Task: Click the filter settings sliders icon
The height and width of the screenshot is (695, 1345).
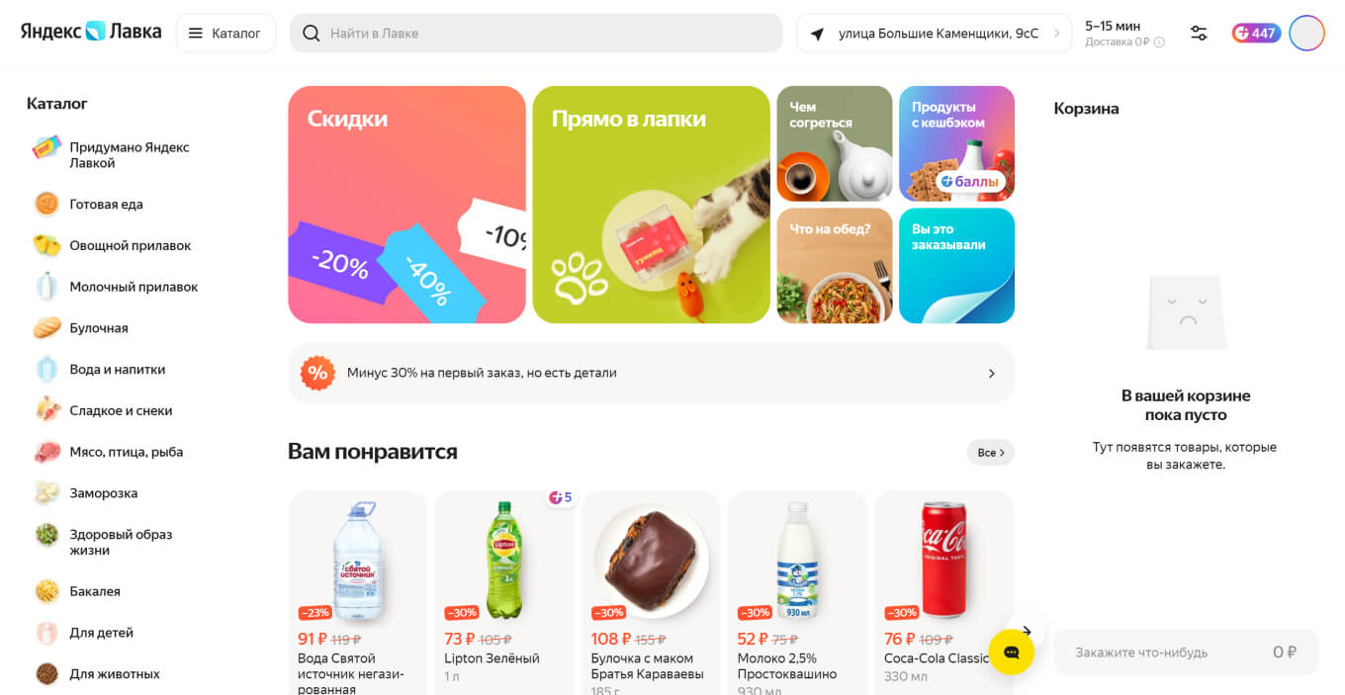Action: [x=1199, y=34]
